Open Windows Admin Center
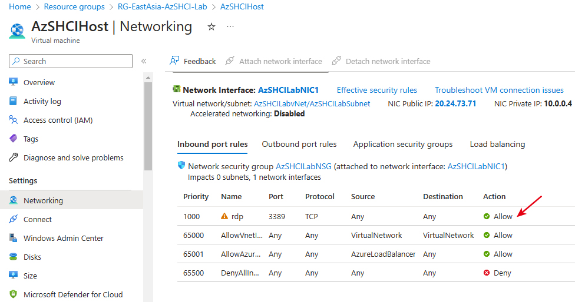Screen dimensions: 575x302 tap(63, 239)
